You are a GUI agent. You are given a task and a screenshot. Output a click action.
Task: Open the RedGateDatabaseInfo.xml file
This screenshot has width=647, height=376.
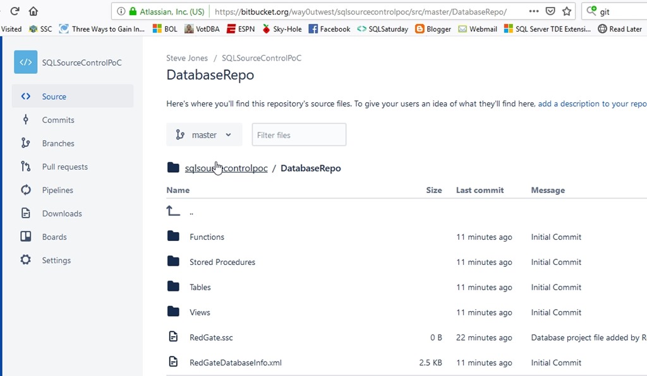pyautogui.click(x=235, y=363)
